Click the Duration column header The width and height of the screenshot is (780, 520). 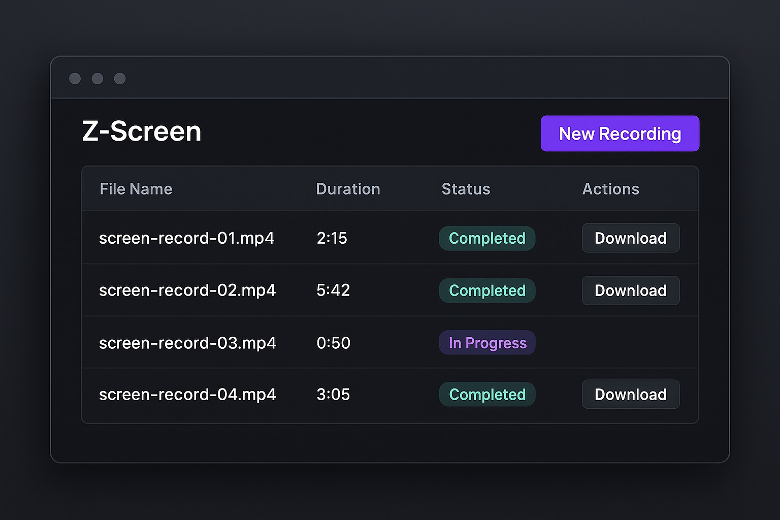(348, 189)
